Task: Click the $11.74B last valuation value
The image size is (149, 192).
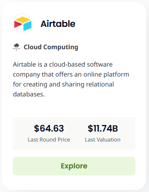Action: [x=103, y=128]
